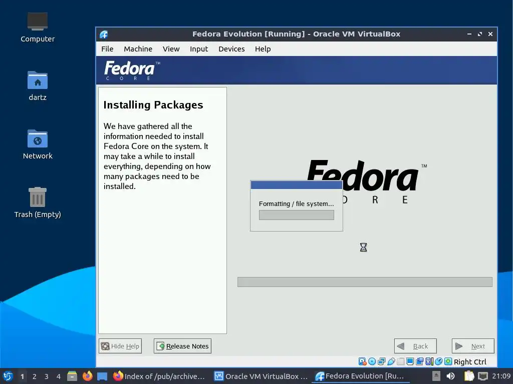The image size is (513, 384).
Task: Open the Devices menu
Action: click(231, 49)
